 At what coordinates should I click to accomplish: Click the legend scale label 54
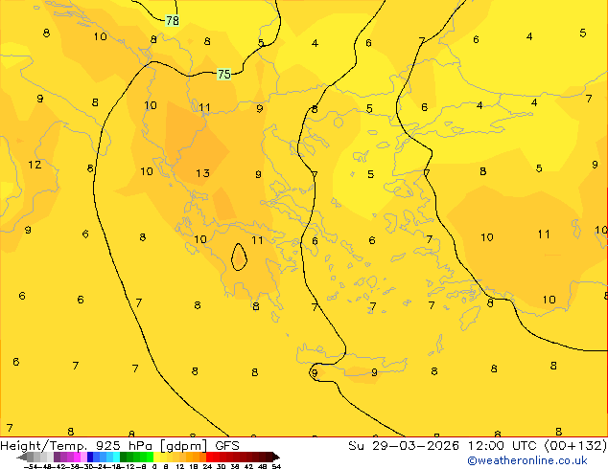click(x=276, y=466)
